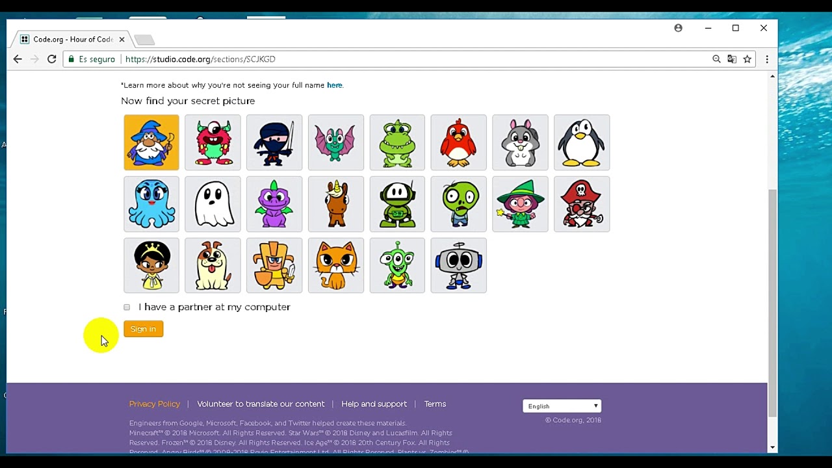This screenshot has width=832, height=468.
Task: Select the gray bunny picture
Action: point(520,142)
